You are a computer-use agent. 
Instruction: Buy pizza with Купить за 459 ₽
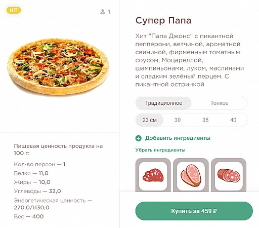click(194, 211)
